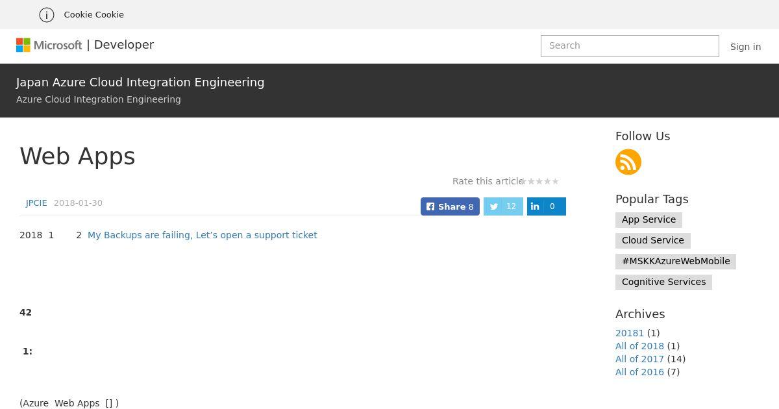Click the Follow Us heading

pos(643,136)
